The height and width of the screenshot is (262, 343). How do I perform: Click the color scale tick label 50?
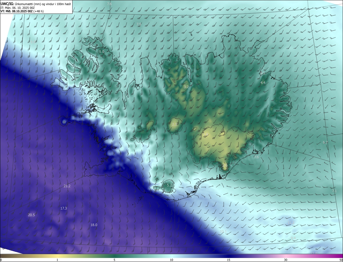pyautogui.click(x=341, y=260)
